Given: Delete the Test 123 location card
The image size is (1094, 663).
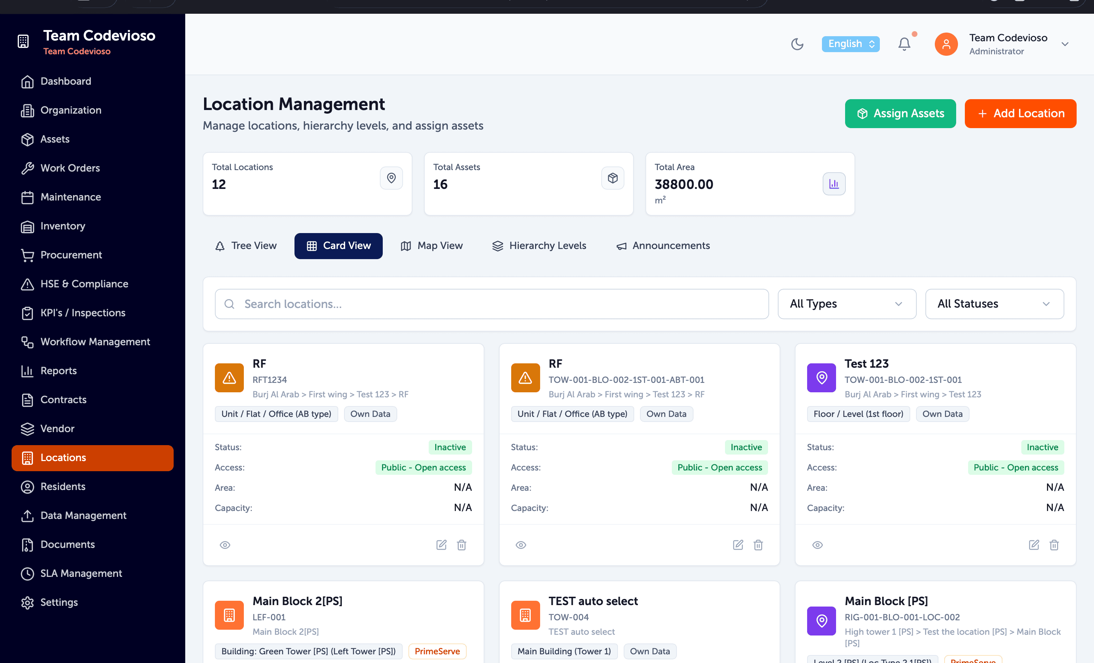Looking at the screenshot, I should tap(1055, 545).
